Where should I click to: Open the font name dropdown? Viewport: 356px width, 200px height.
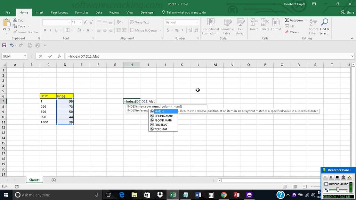pos(69,22)
